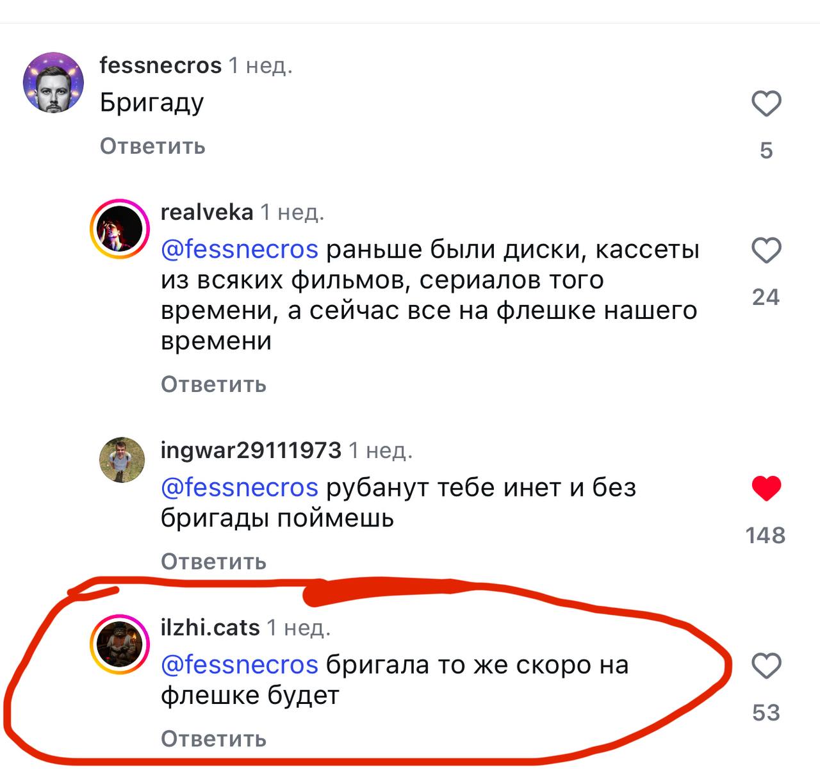Like the fessnecros comment "Бригаду" with the heart
820x784 pixels.
[x=766, y=104]
